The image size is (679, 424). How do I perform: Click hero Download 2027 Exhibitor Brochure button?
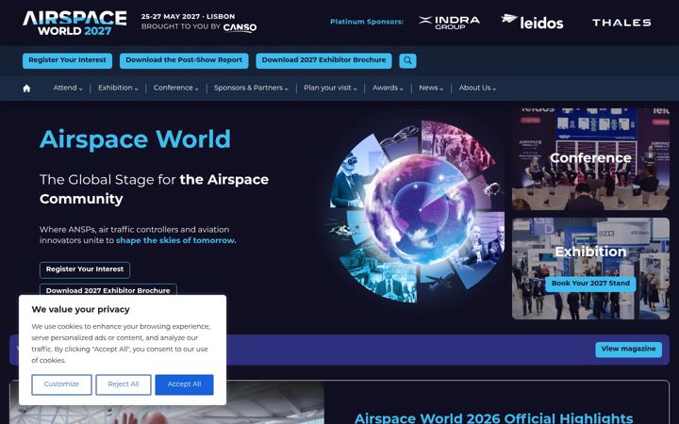coord(108,290)
